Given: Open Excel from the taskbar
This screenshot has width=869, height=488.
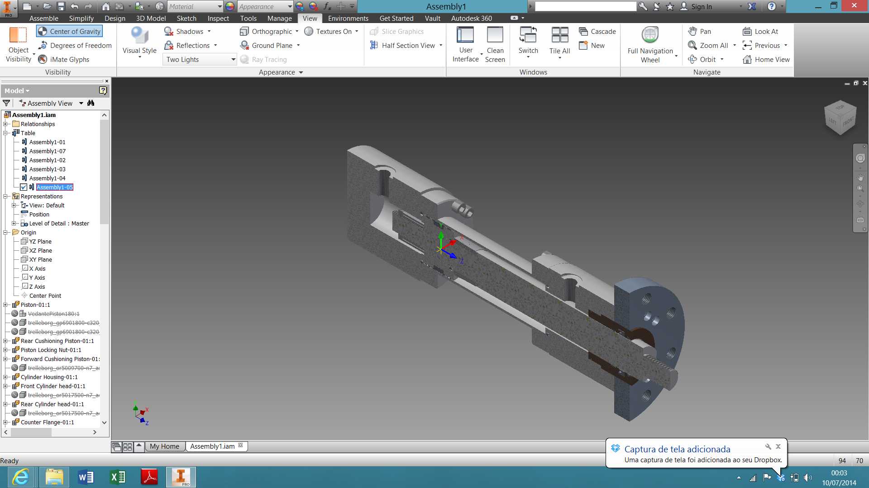Looking at the screenshot, I should [x=118, y=477].
